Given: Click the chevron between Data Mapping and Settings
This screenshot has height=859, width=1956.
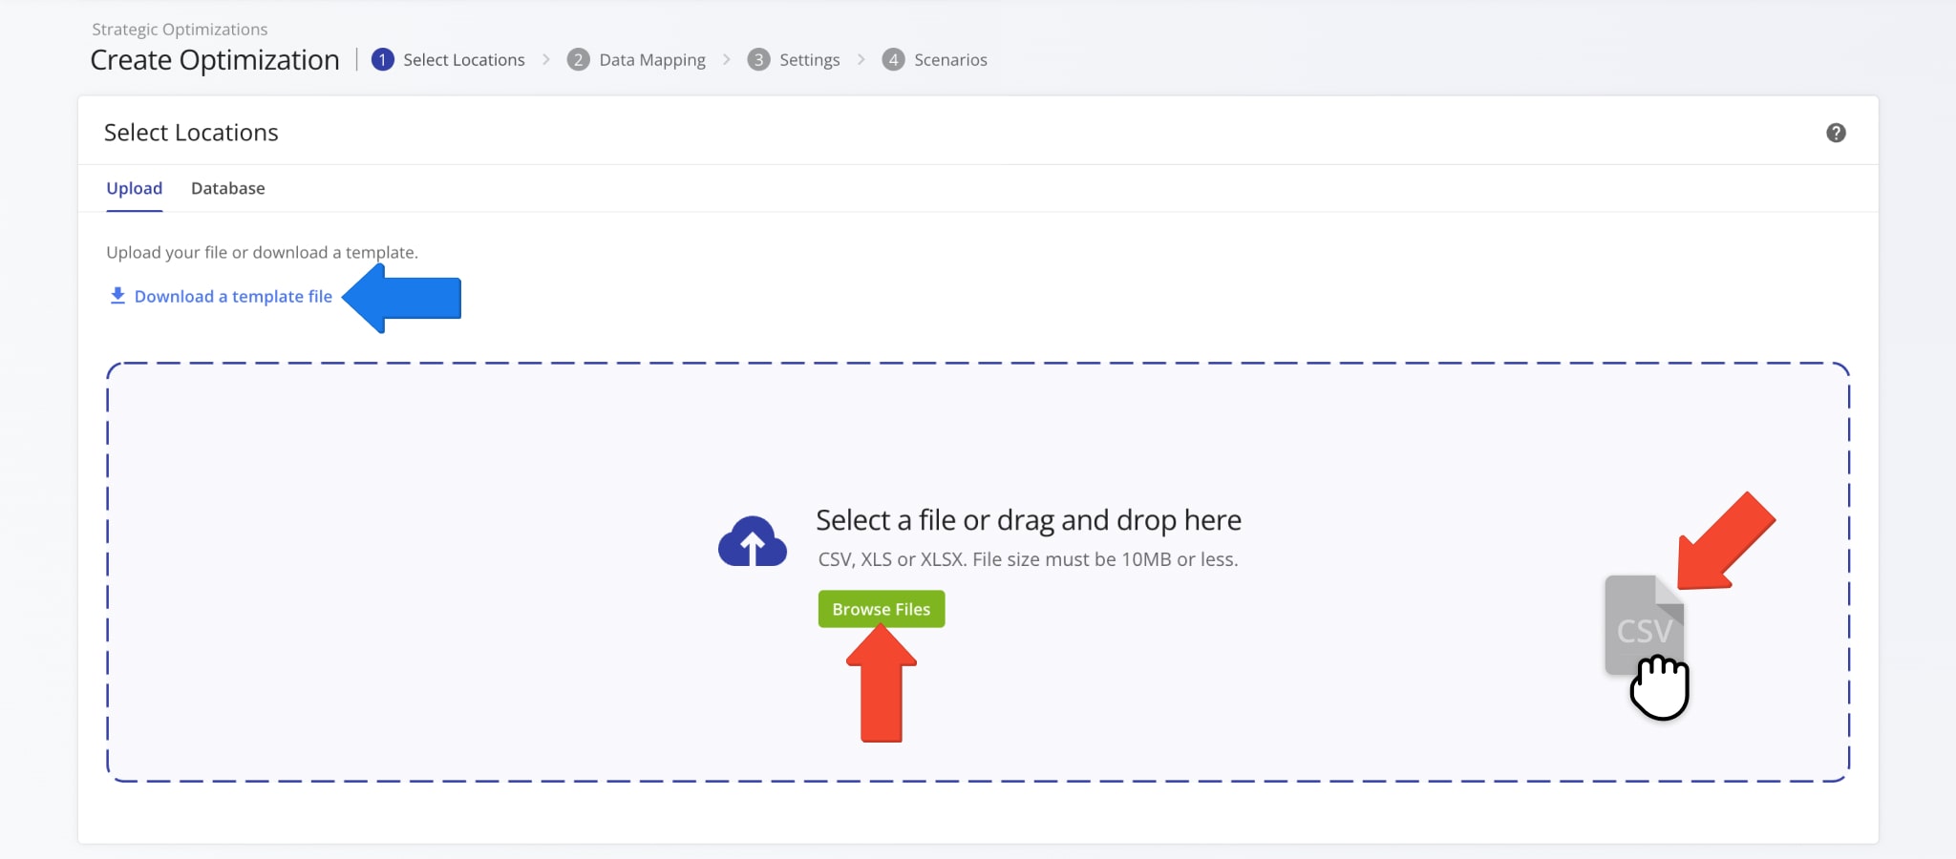Looking at the screenshot, I should [727, 58].
